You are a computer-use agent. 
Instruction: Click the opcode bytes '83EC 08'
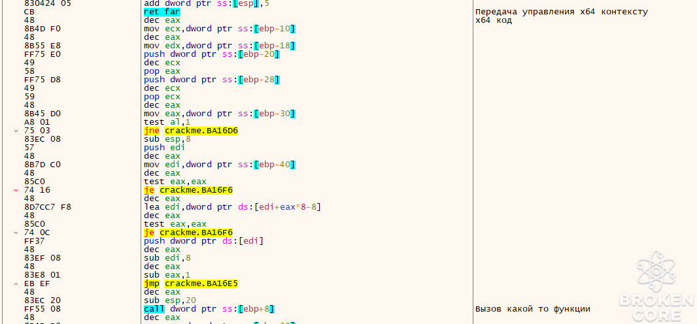(x=42, y=139)
